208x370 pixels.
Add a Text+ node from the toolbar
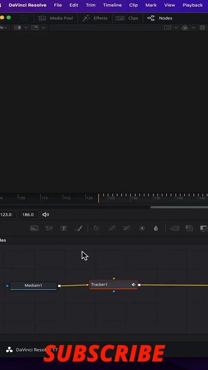click(x=64, y=228)
